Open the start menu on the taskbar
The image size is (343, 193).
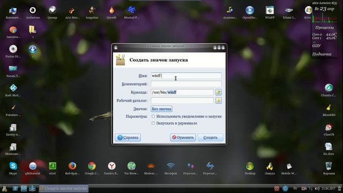[x=4, y=188]
